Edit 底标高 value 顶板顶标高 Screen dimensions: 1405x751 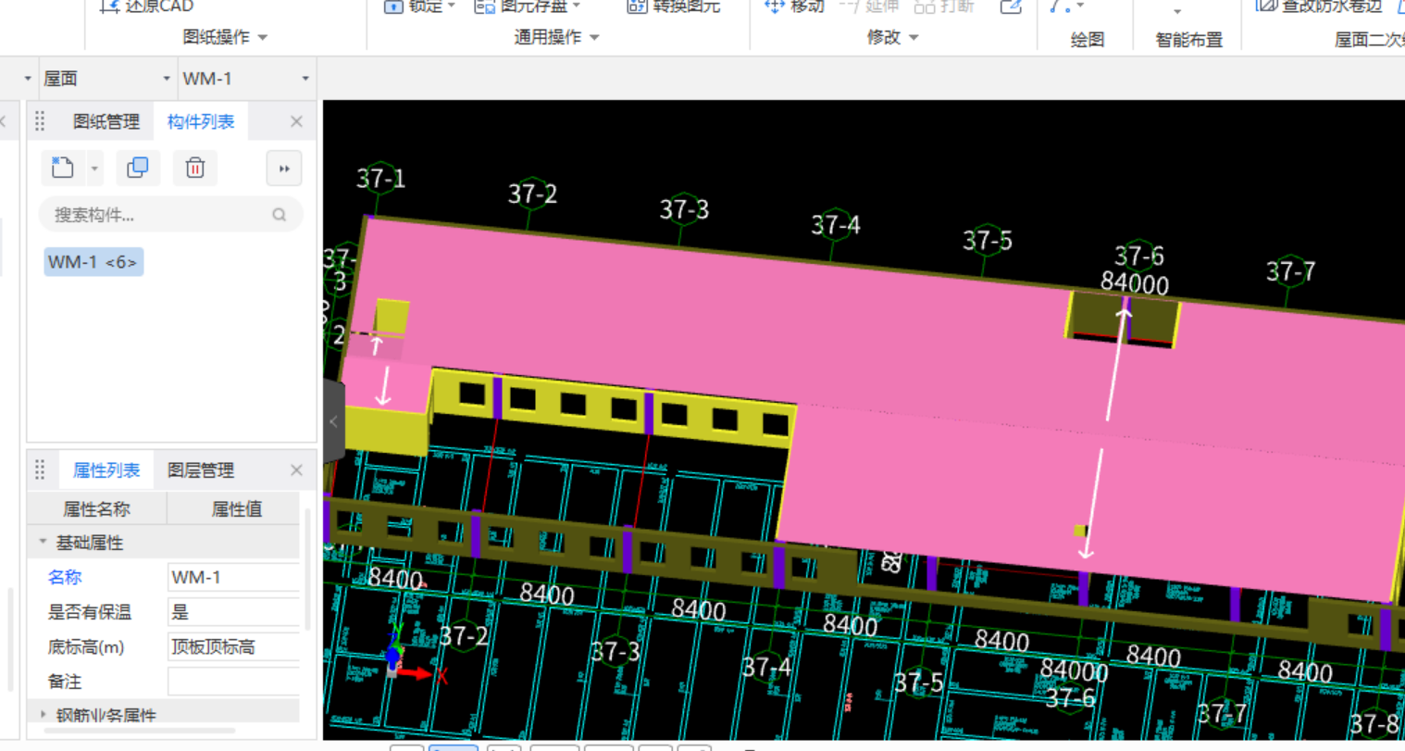pyautogui.click(x=233, y=646)
